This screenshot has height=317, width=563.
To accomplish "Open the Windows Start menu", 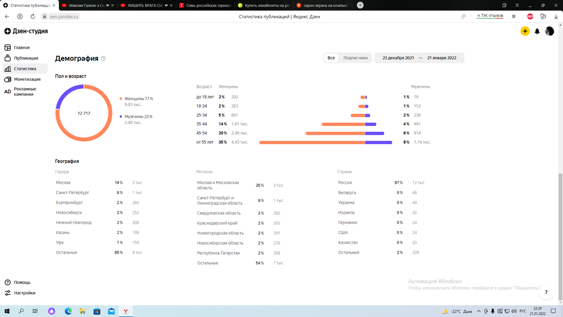I will [x=7, y=311].
